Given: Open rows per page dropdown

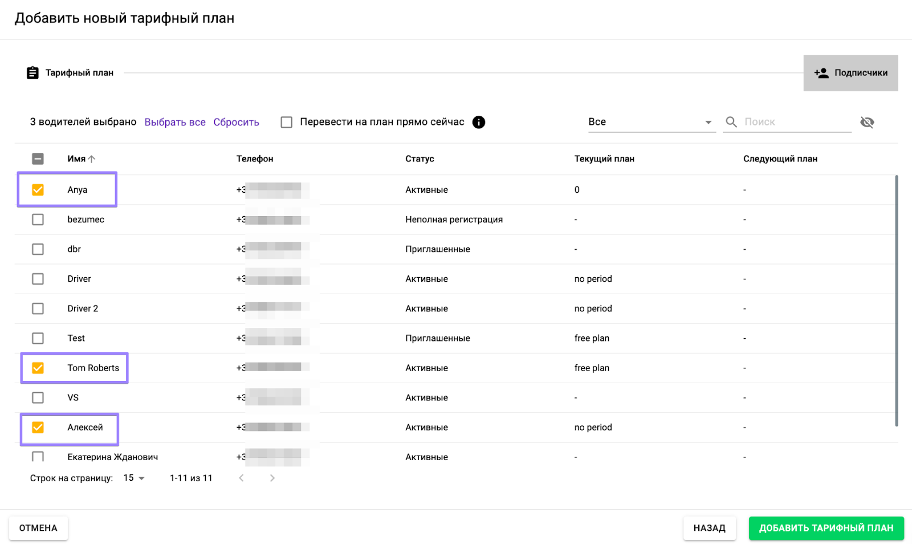Looking at the screenshot, I should (135, 478).
